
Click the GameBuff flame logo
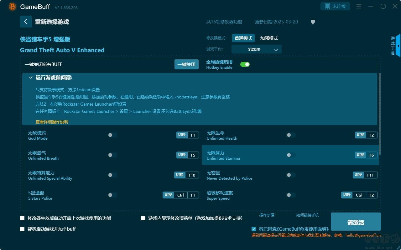pos(12,6)
